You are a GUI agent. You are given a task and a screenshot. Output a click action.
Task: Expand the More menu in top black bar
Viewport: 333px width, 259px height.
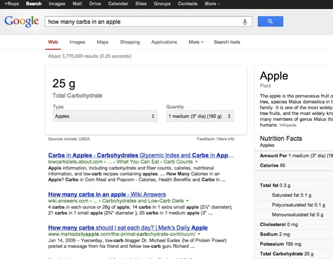click(212, 4)
